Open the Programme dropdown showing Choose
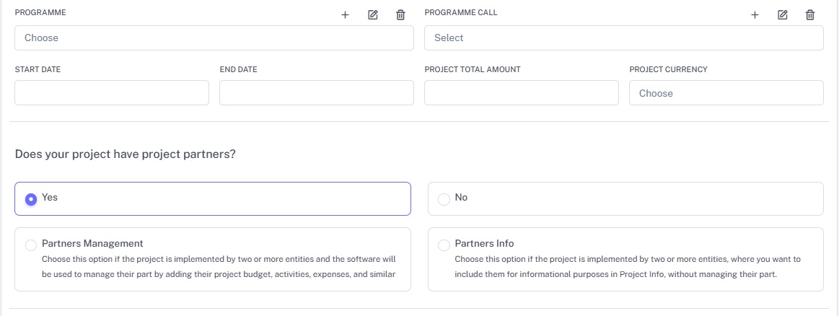 tap(214, 38)
